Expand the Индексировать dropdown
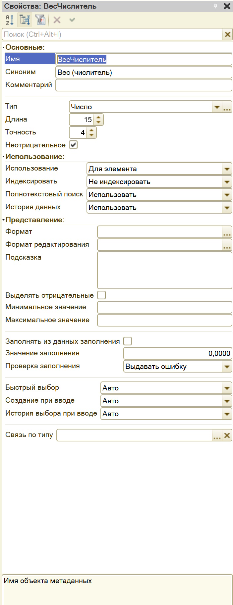Viewport: 233px width, 605px height. tap(227, 182)
